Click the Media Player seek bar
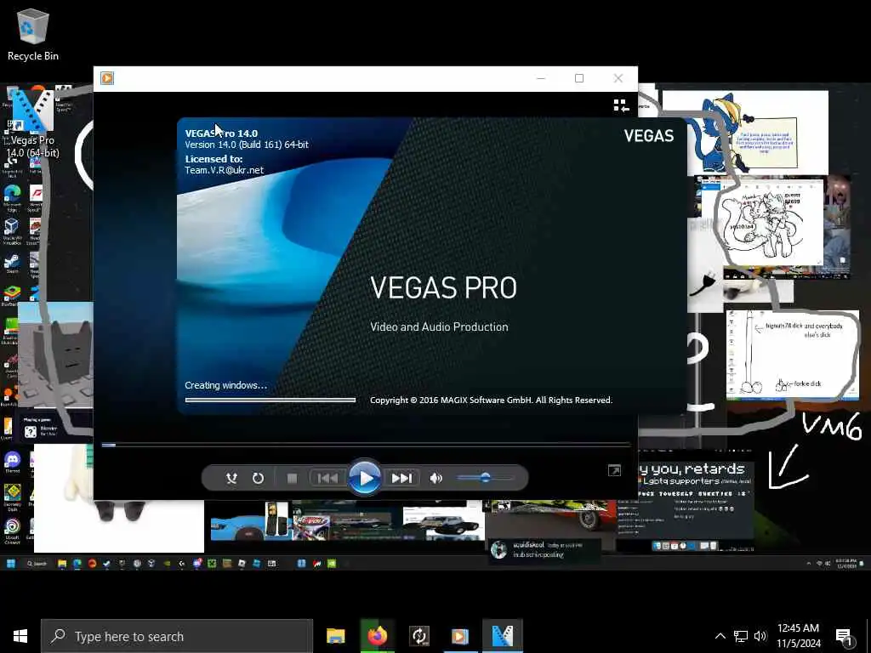This screenshot has height=653, width=871. tap(366, 445)
